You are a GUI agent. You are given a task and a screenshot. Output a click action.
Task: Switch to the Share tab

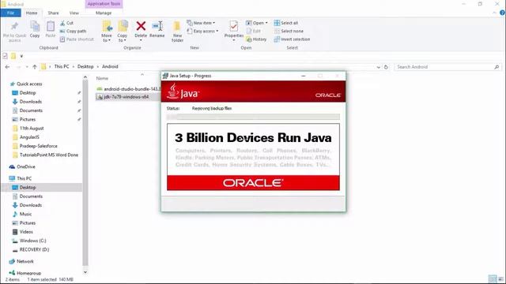coord(53,13)
